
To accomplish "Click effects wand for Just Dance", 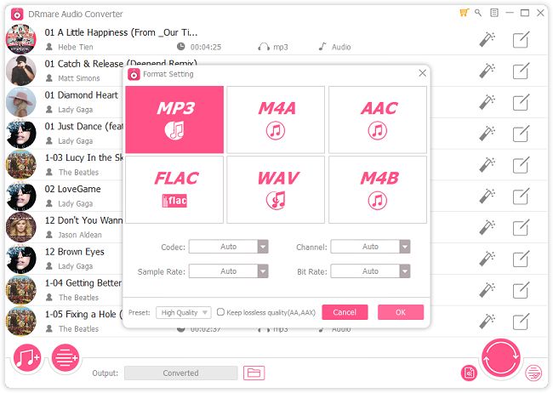I will click(x=487, y=134).
